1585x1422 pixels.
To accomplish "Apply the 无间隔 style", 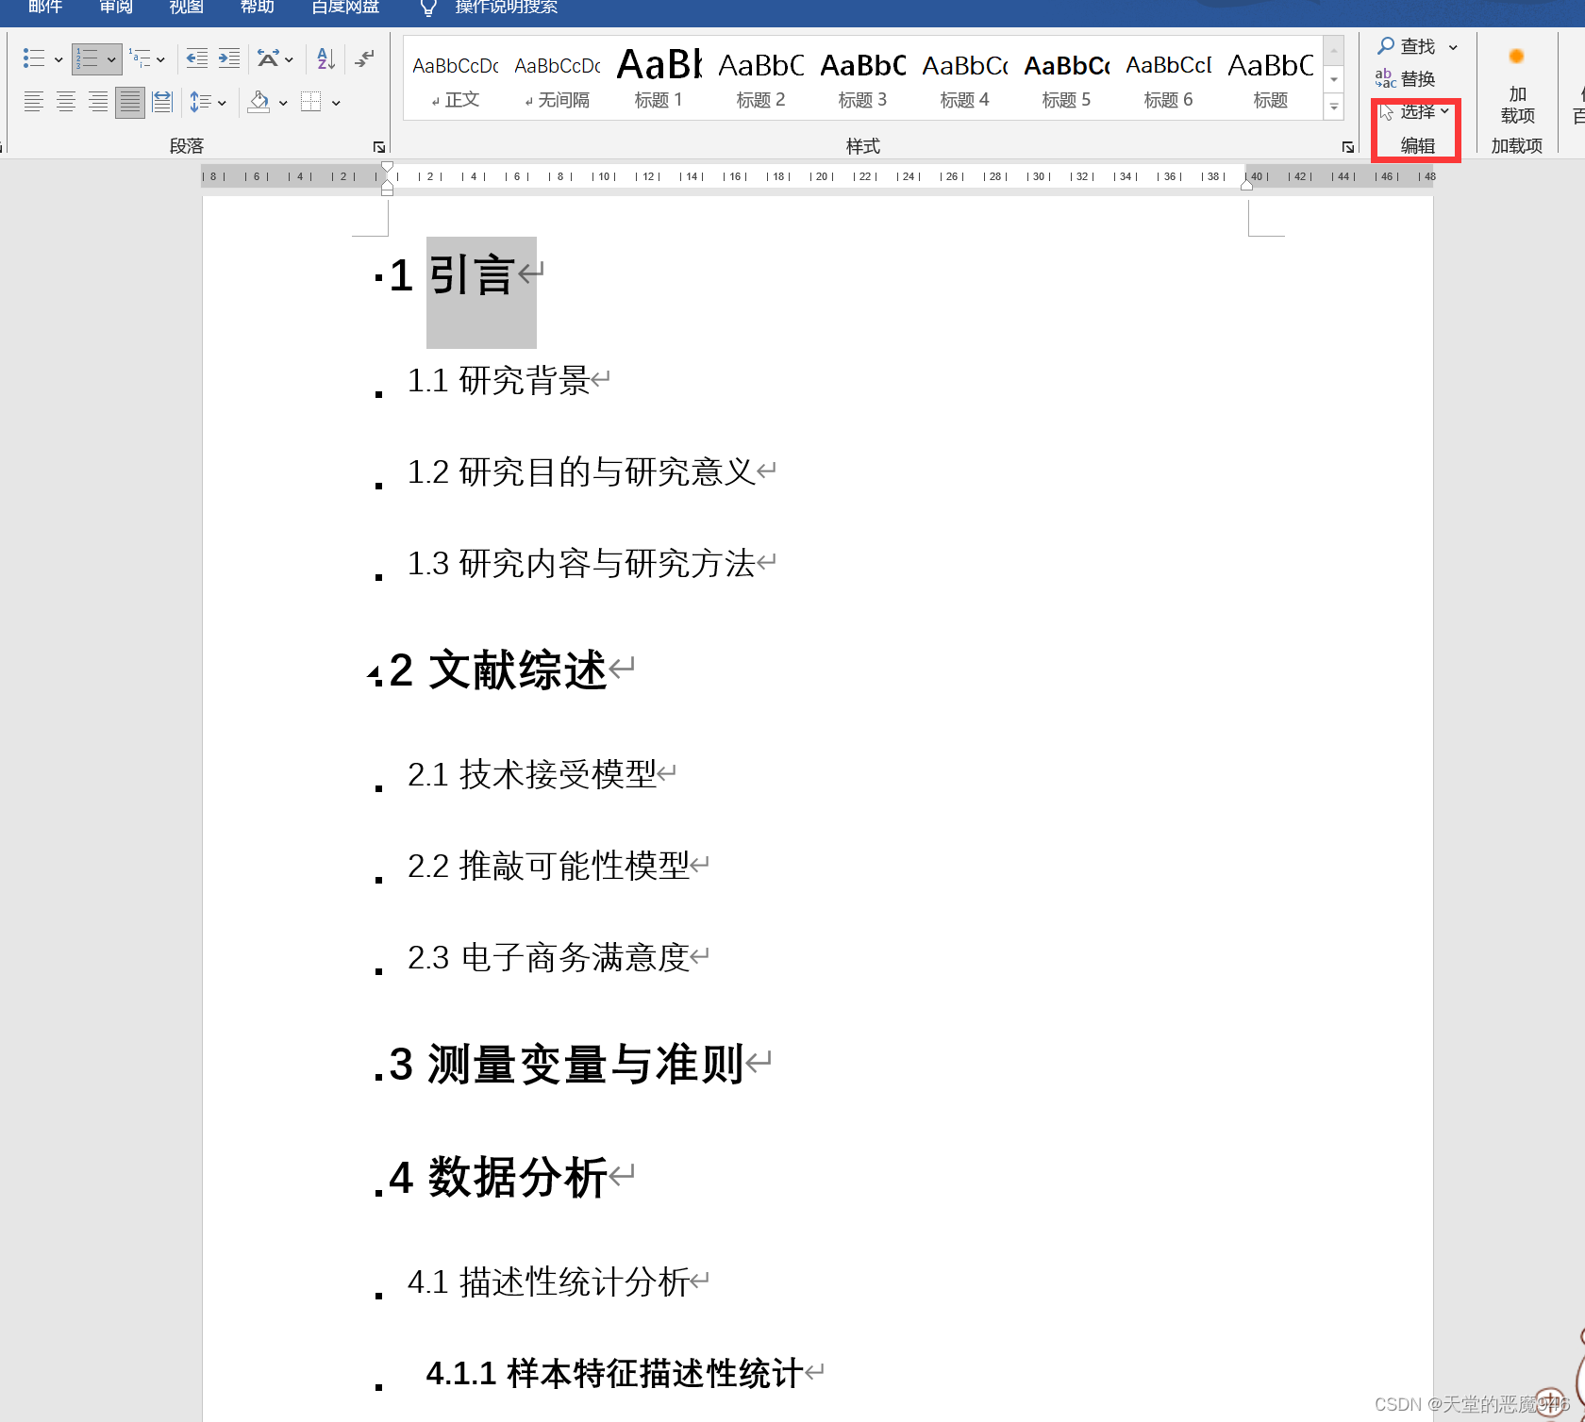I will point(558,80).
